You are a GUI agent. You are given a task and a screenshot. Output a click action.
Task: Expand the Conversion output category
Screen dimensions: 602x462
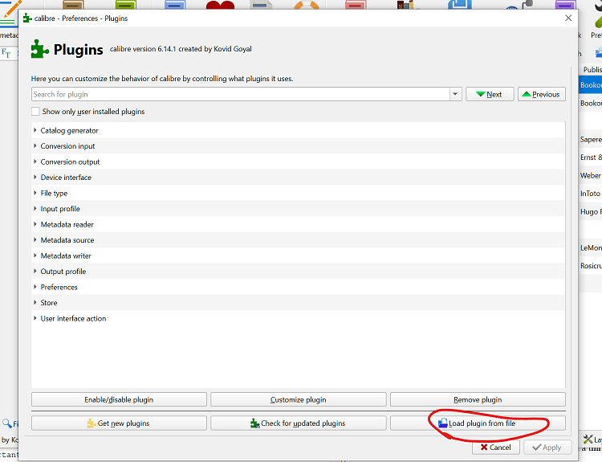(x=35, y=161)
